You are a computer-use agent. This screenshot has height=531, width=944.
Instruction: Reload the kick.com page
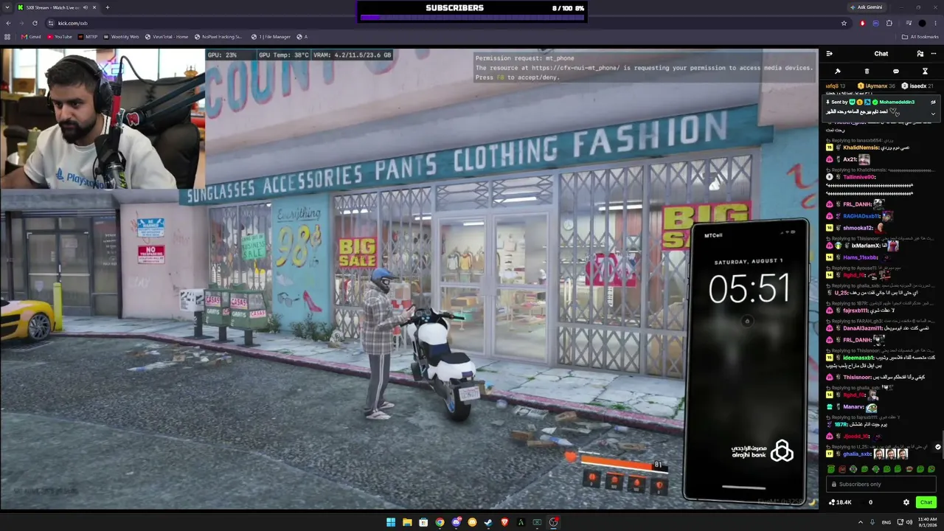pos(35,23)
